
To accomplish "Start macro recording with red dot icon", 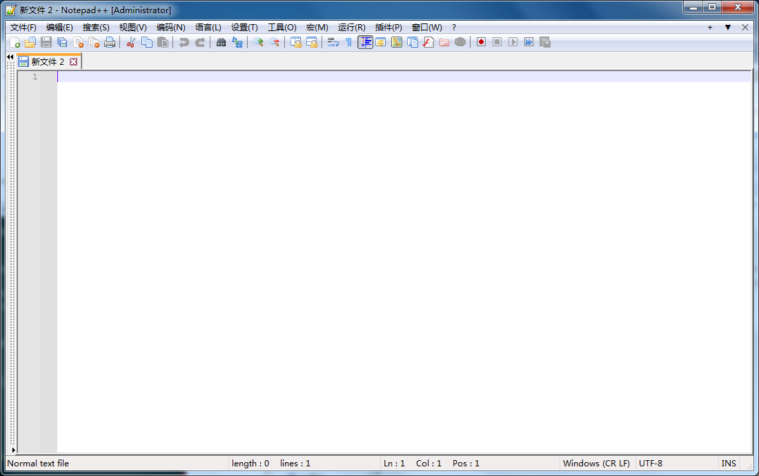I will click(481, 42).
